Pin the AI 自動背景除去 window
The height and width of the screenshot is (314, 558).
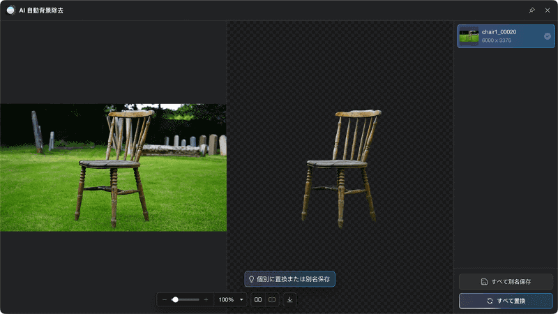tap(531, 10)
